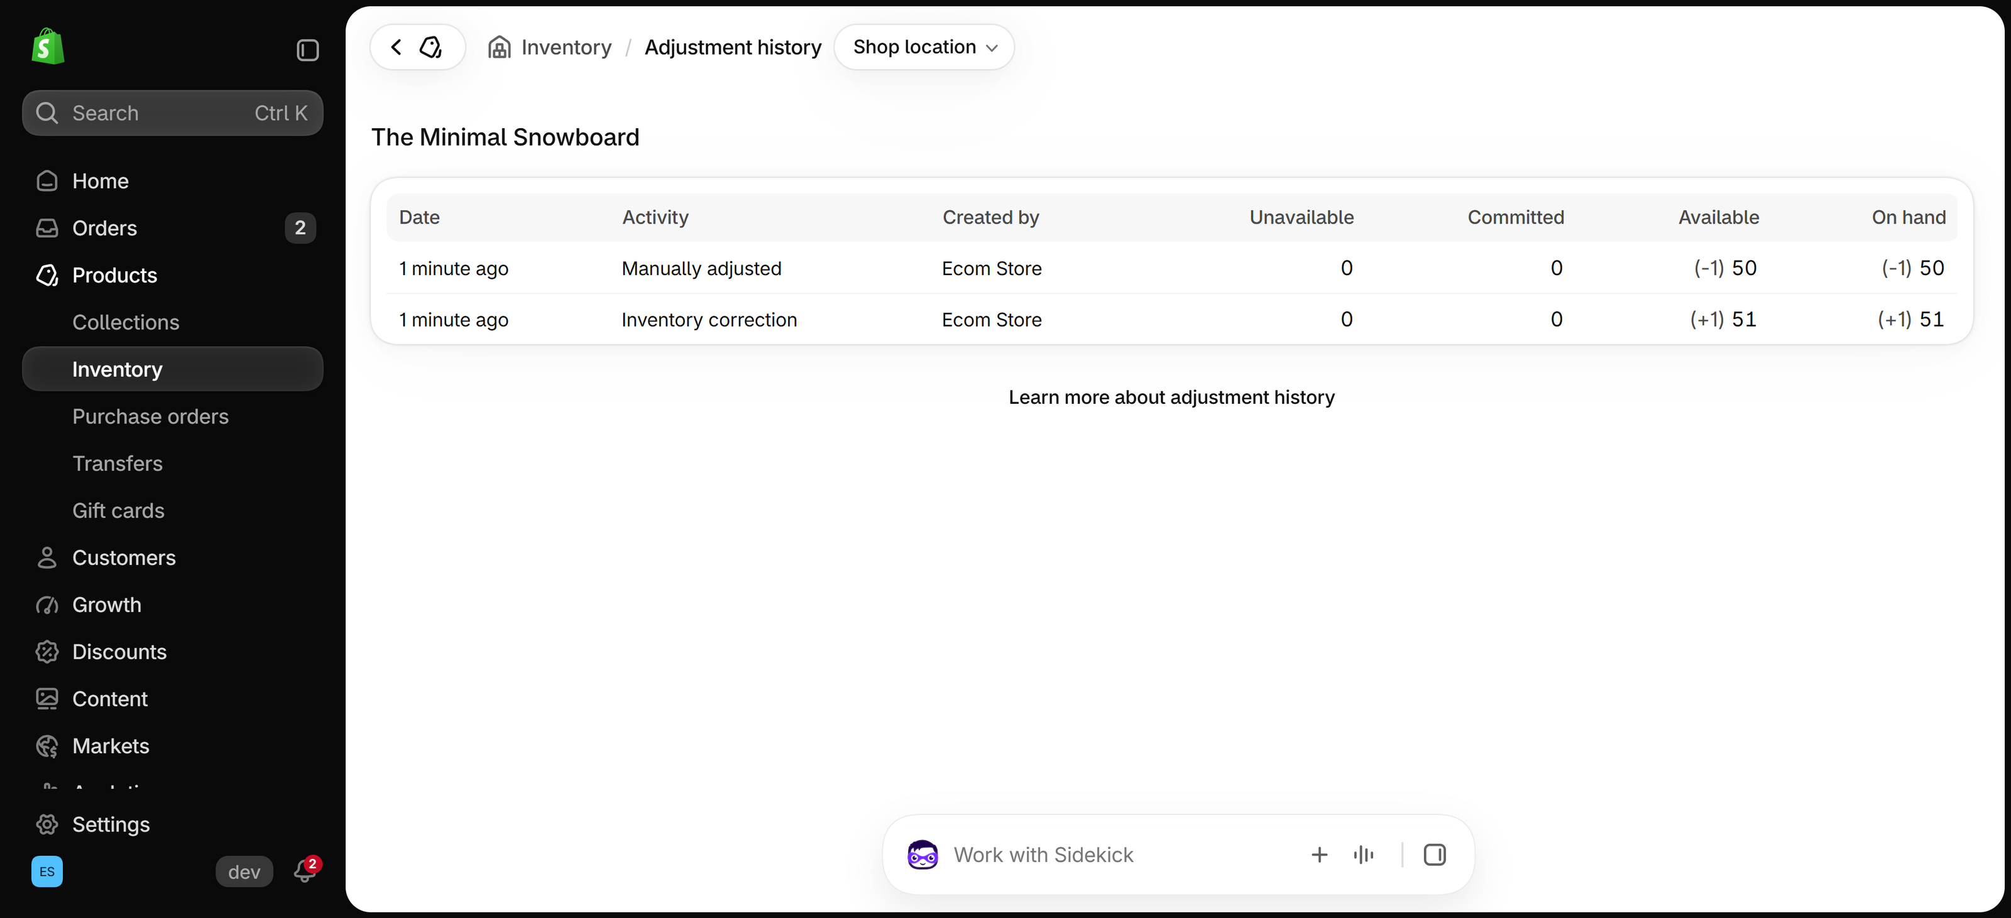This screenshot has width=2011, height=918.
Task: Click the Adjustment history breadcrumb text
Action: (x=732, y=48)
